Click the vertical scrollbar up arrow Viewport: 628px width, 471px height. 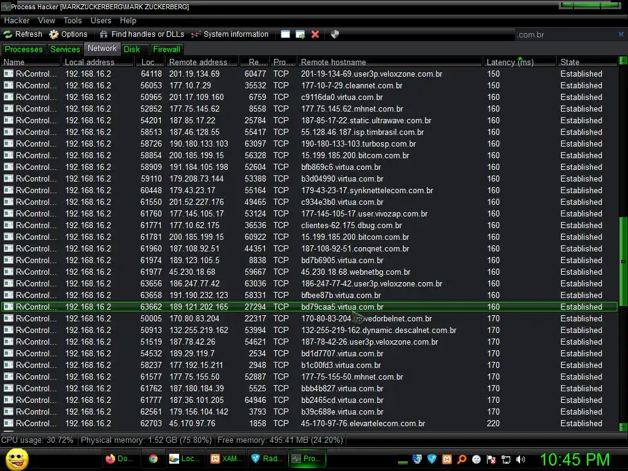click(623, 61)
